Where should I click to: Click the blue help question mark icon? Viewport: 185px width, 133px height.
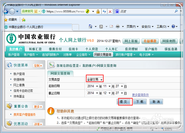click(173, 26)
